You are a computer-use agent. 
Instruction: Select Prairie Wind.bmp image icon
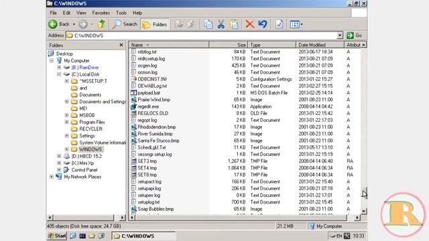point(133,100)
